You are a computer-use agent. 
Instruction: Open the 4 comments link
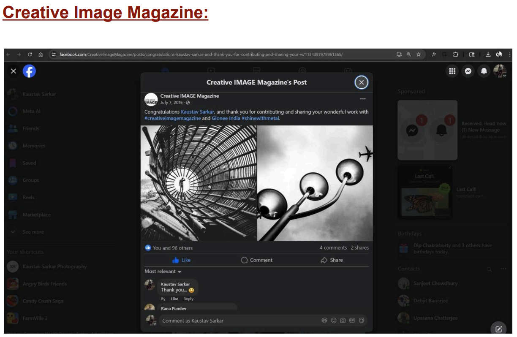coord(332,248)
